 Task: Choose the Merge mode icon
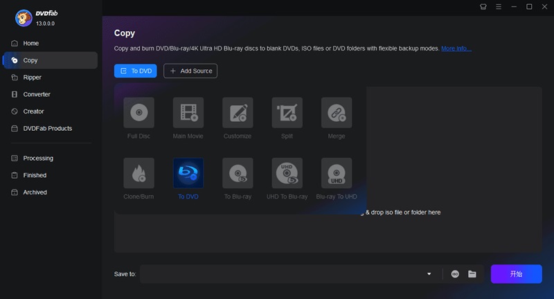tap(337, 113)
